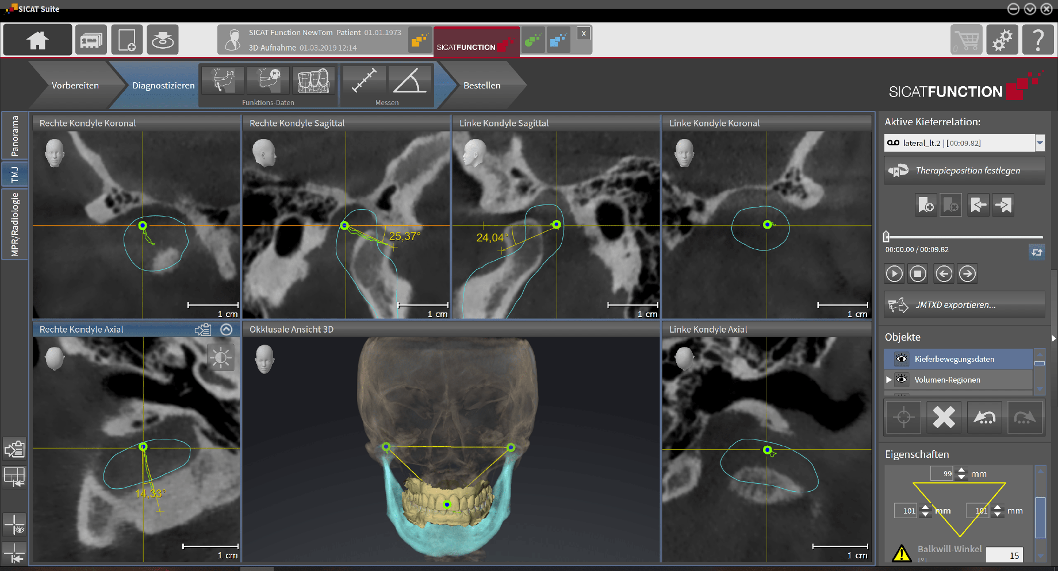Screen dimensions: 1058x571
Task: Jump to the previous bookmark
Action: pos(978,205)
